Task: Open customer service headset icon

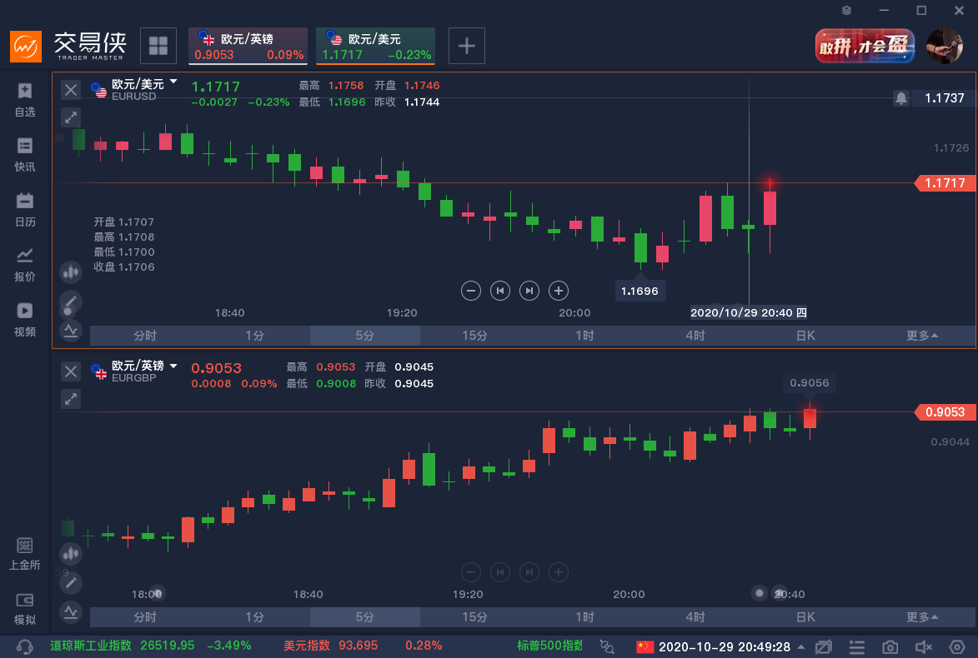Action: pyautogui.click(x=25, y=647)
